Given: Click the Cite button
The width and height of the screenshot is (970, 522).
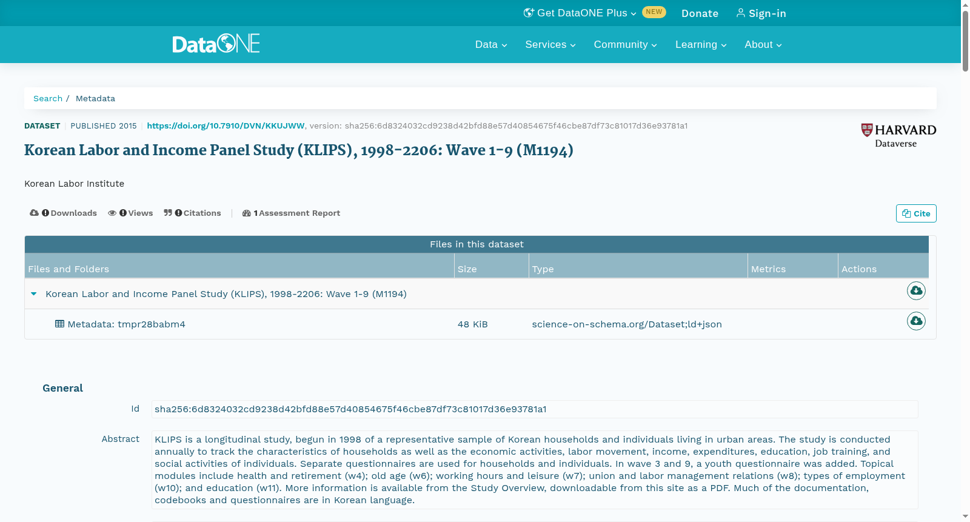Looking at the screenshot, I should pyautogui.click(x=916, y=213).
